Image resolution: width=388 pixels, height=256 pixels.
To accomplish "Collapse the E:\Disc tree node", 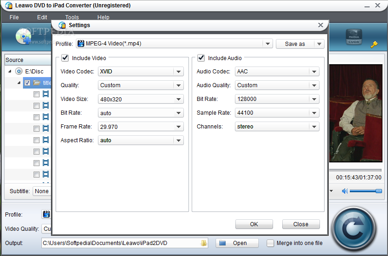I will tap(10, 72).
